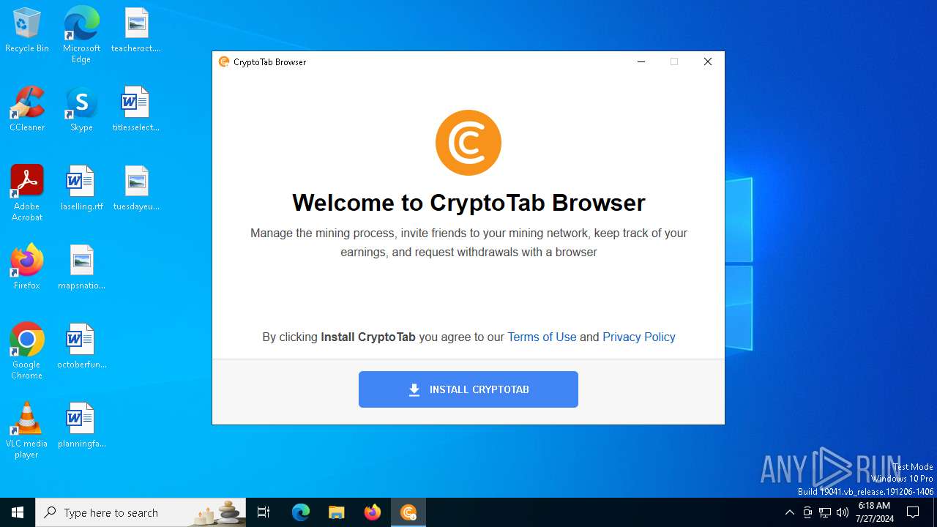The height and width of the screenshot is (527, 937).
Task: Open the Terms of Use link
Action: [x=542, y=337]
